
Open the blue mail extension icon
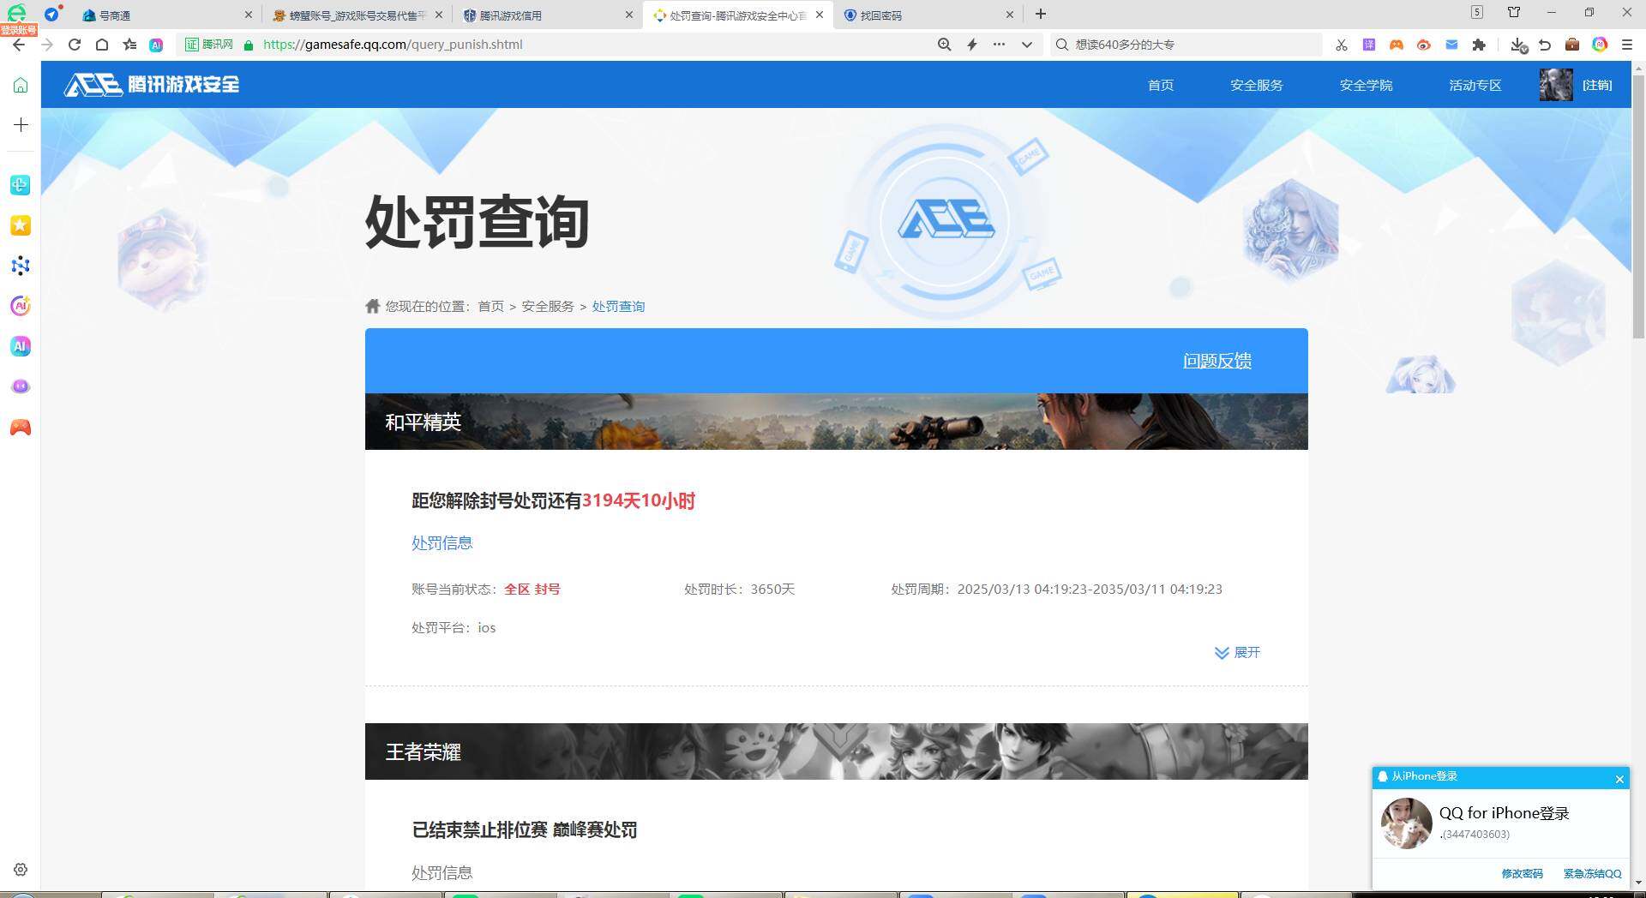[x=1451, y=45]
